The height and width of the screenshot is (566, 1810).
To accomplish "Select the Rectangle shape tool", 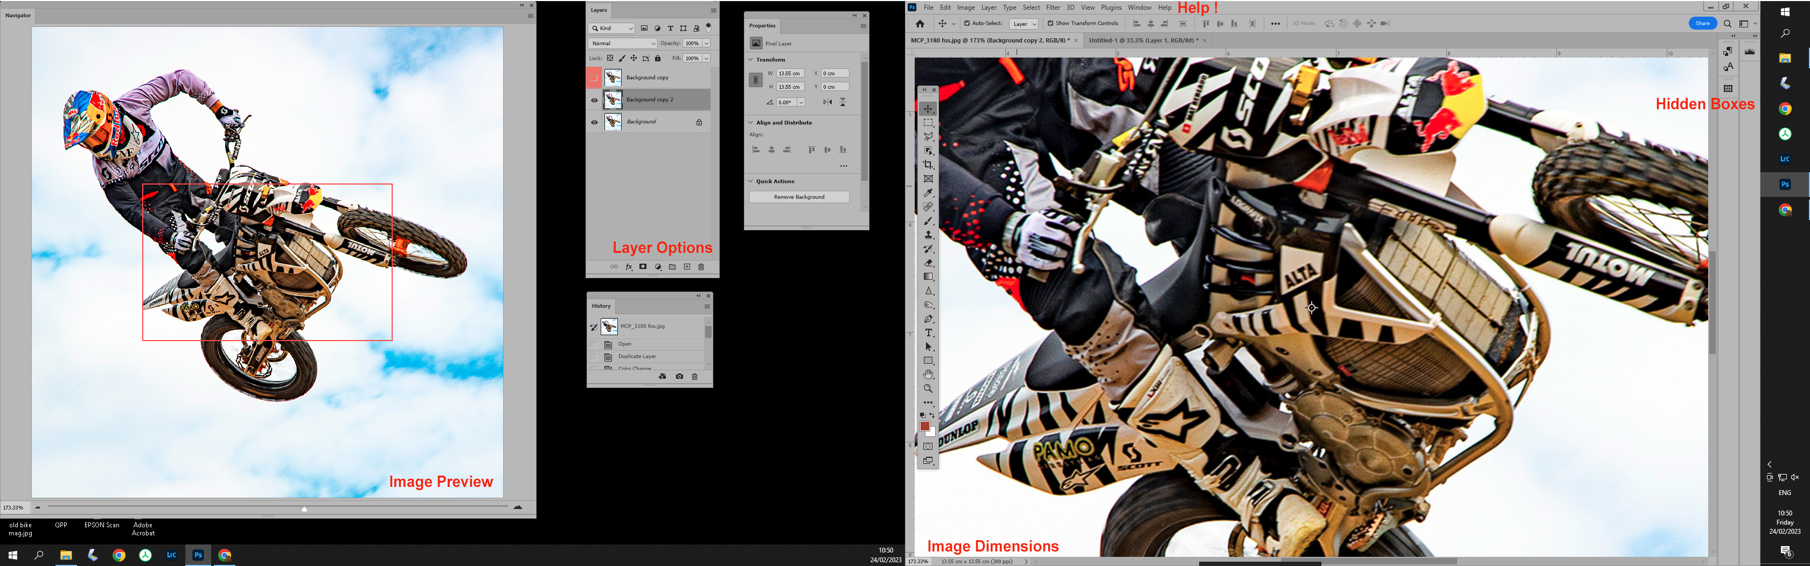I will coord(928,360).
